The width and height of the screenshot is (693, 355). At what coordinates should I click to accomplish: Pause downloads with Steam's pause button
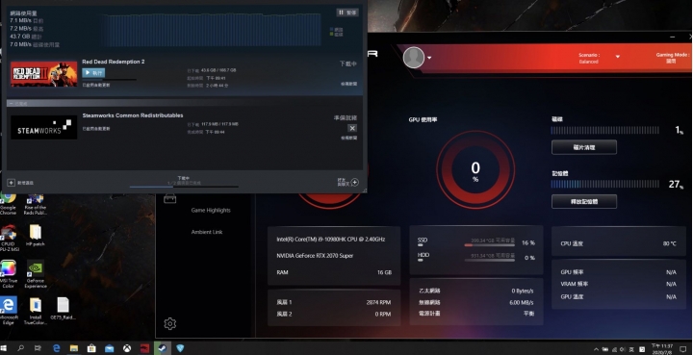[347, 13]
